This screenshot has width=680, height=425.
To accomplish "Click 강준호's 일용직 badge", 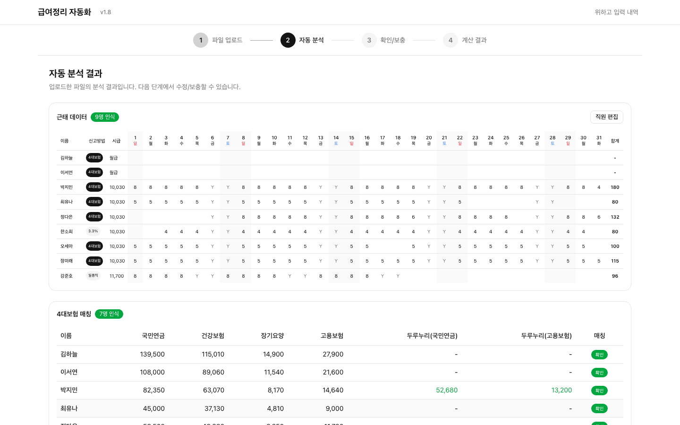I will [93, 276].
